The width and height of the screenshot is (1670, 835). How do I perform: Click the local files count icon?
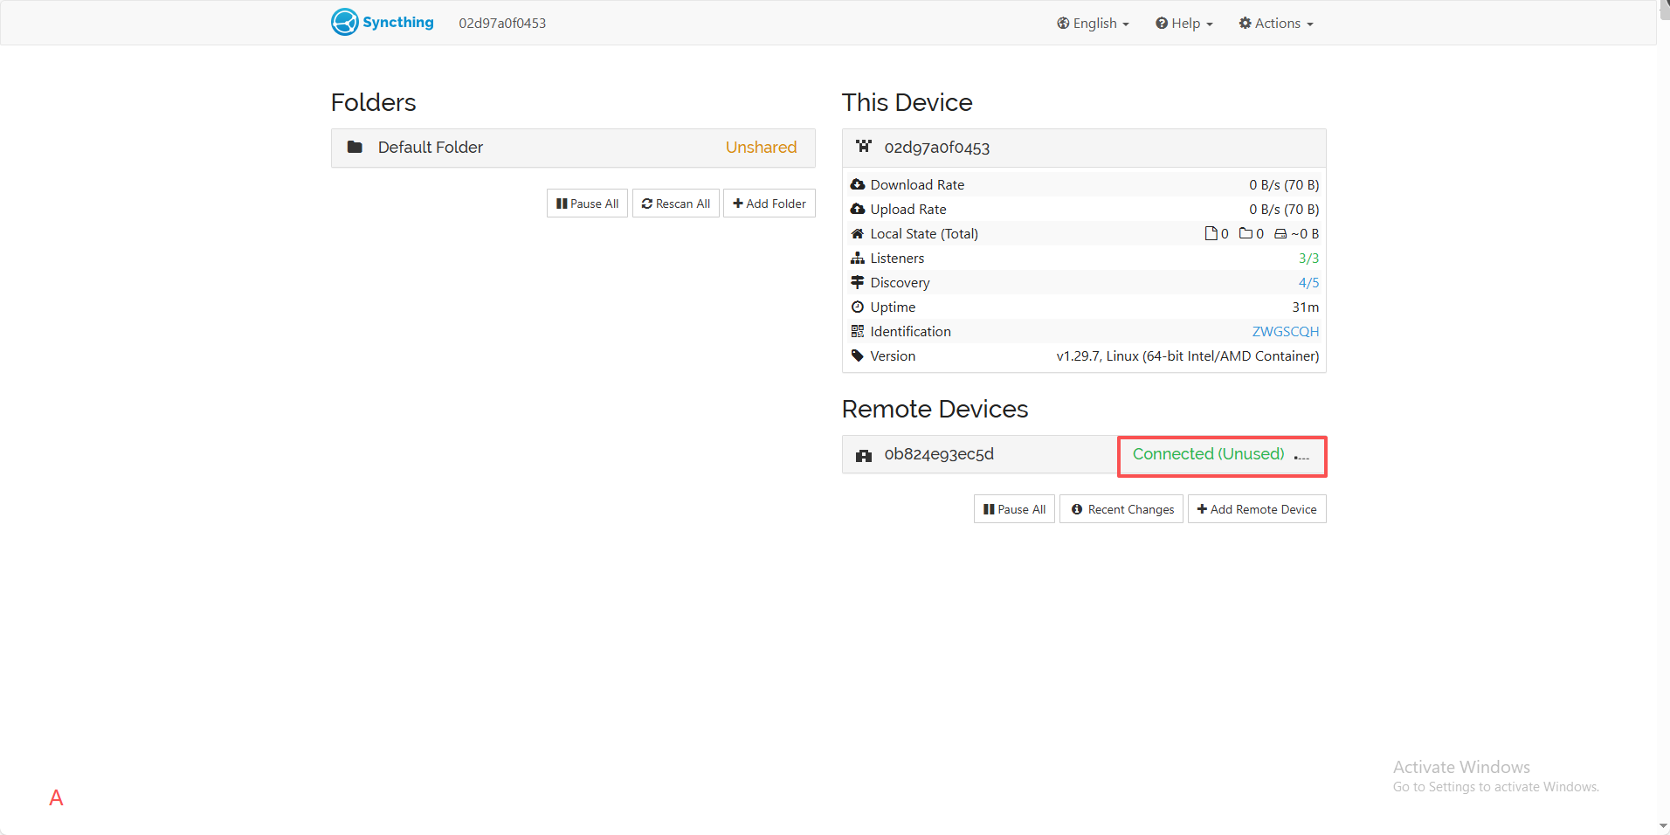pyautogui.click(x=1211, y=233)
